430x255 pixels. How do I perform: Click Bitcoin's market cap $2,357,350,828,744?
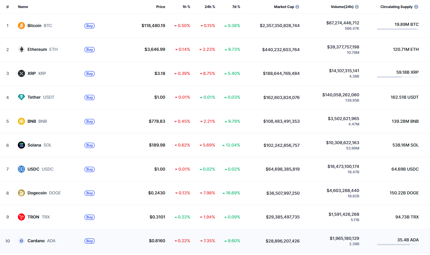[x=280, y=26]
